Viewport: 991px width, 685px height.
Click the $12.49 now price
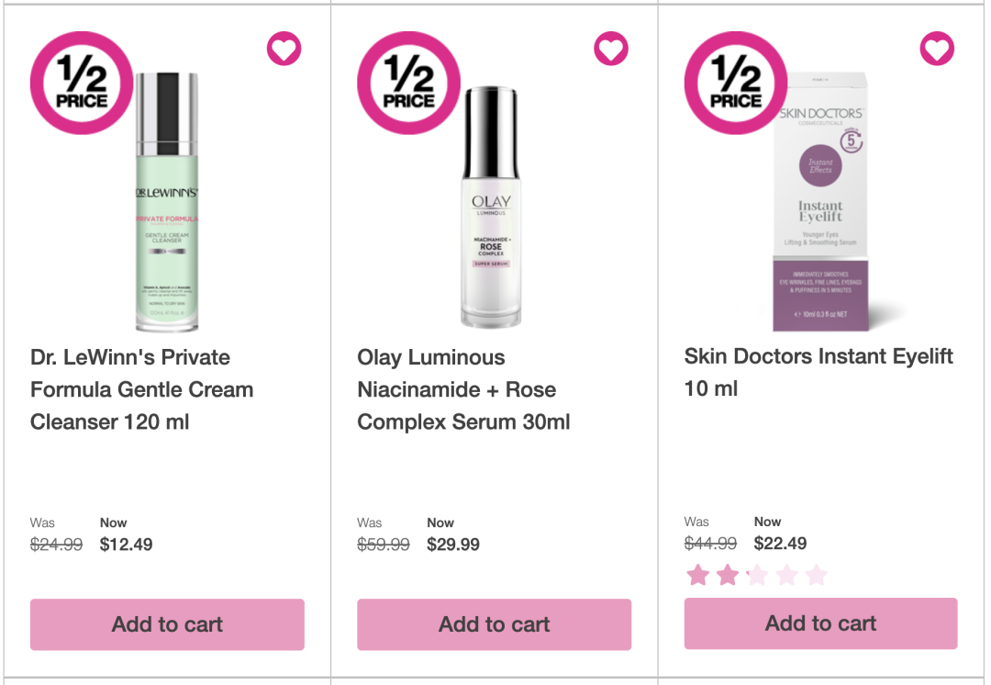click(126, 545)
